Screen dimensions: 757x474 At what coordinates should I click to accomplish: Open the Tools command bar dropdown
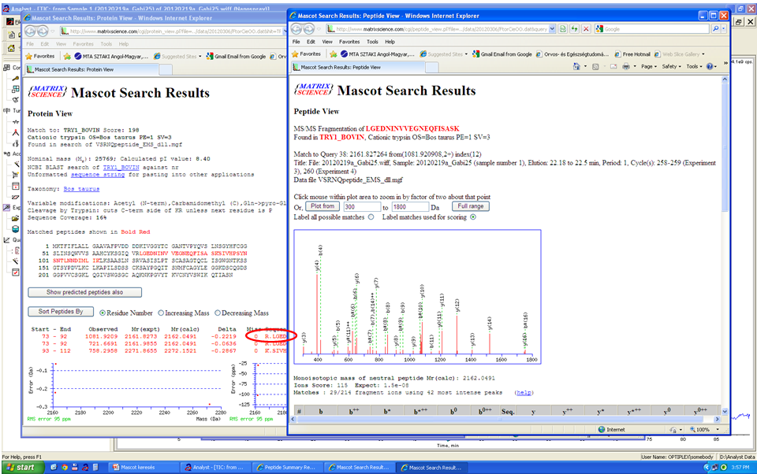point(694,67)
